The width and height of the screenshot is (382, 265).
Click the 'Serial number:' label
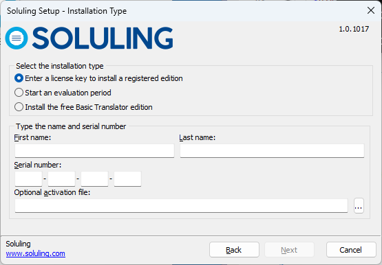(x=38, y=165)
